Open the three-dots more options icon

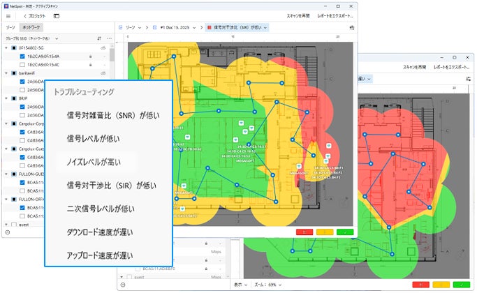click(x=109, y=38)
